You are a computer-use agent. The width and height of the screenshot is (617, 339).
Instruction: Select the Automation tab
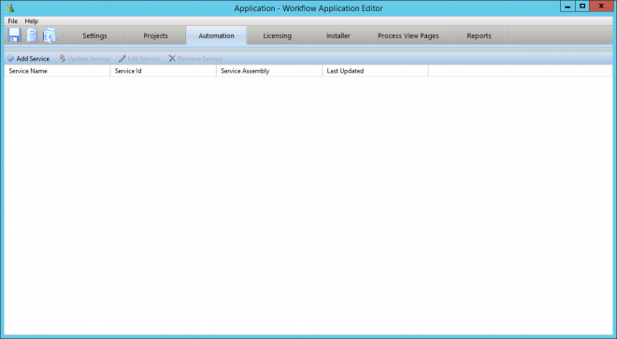coord(217,35)
